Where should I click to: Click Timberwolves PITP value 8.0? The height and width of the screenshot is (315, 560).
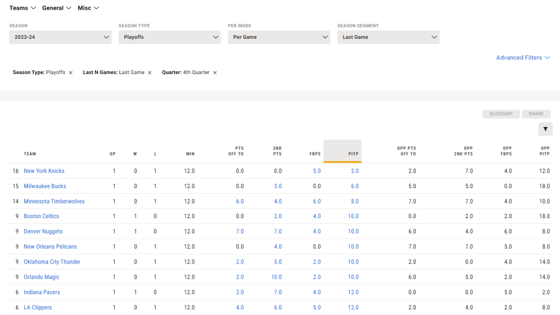(x=355, y=201)
